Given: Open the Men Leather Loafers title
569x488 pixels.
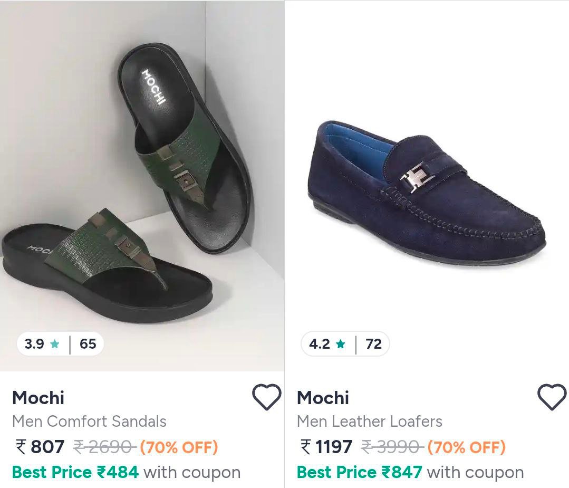Looking at the screenshot, I should (369, 422).
